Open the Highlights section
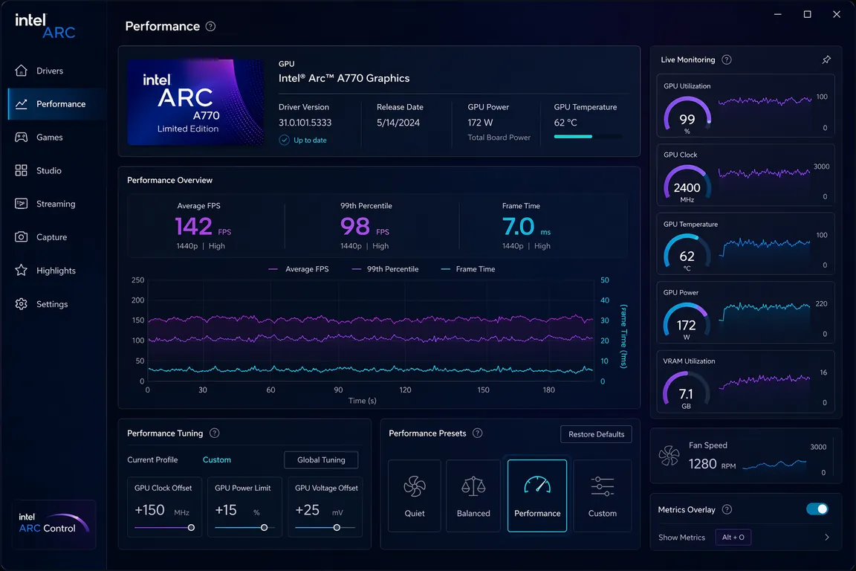 point(57,271)
